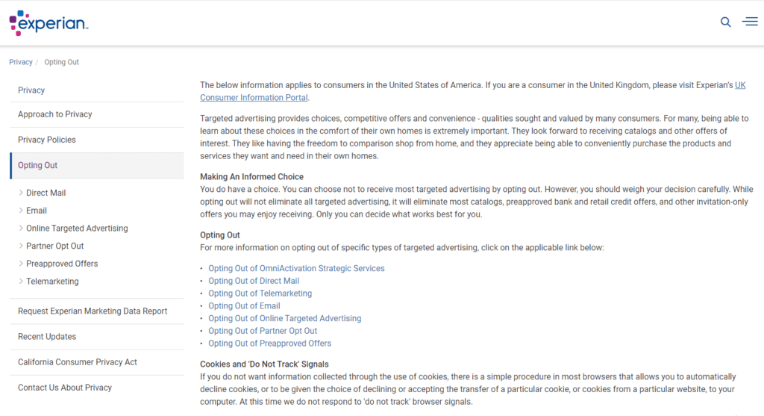Viewport: 764px width, 416px height.
Task: Open Partner Opt Out in the sidebar
Action: (x=55, y=246)
